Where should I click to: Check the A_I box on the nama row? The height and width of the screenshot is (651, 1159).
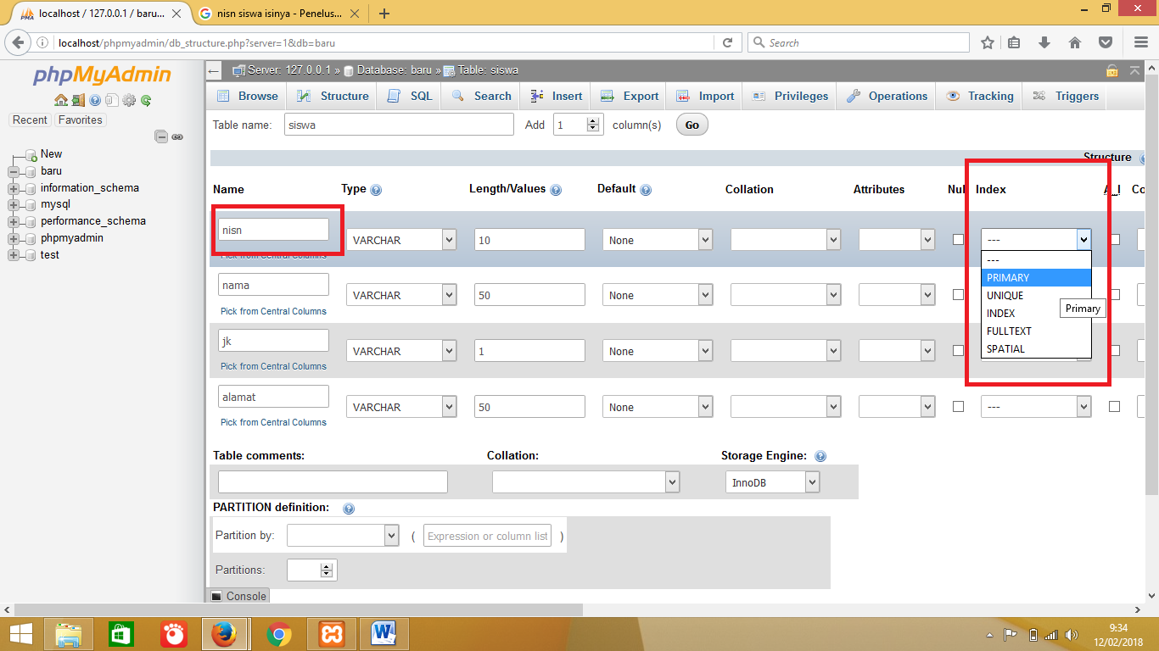(x=1114, y=294)
